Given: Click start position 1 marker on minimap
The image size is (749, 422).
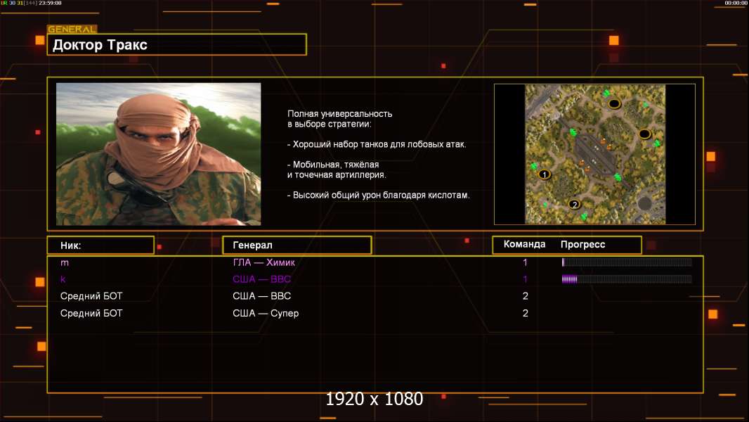Looking at the screenshot, I should 543,174.
